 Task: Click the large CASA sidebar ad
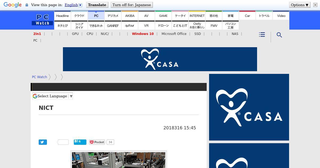(249, 107)
